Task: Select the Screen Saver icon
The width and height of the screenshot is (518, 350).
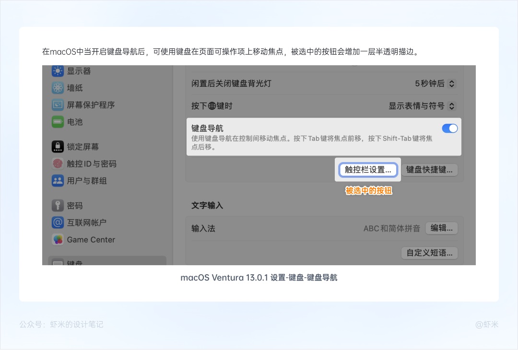Action: (58, 105)
